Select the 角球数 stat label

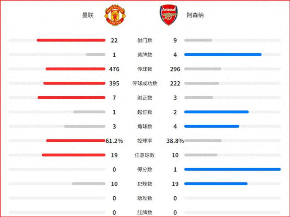pos(145,127)
